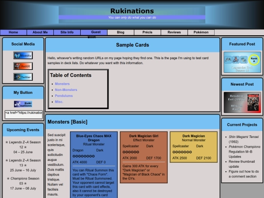Open the Twitter social media badge
Viewport: 264px width, 198px height.
[x=23, y=77]
